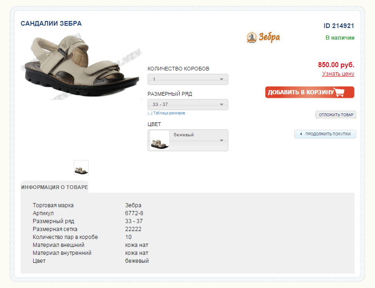Screen dimensions: 375x288
Task: Click the beige sandal color swatch image
Action: click(160, 140)
